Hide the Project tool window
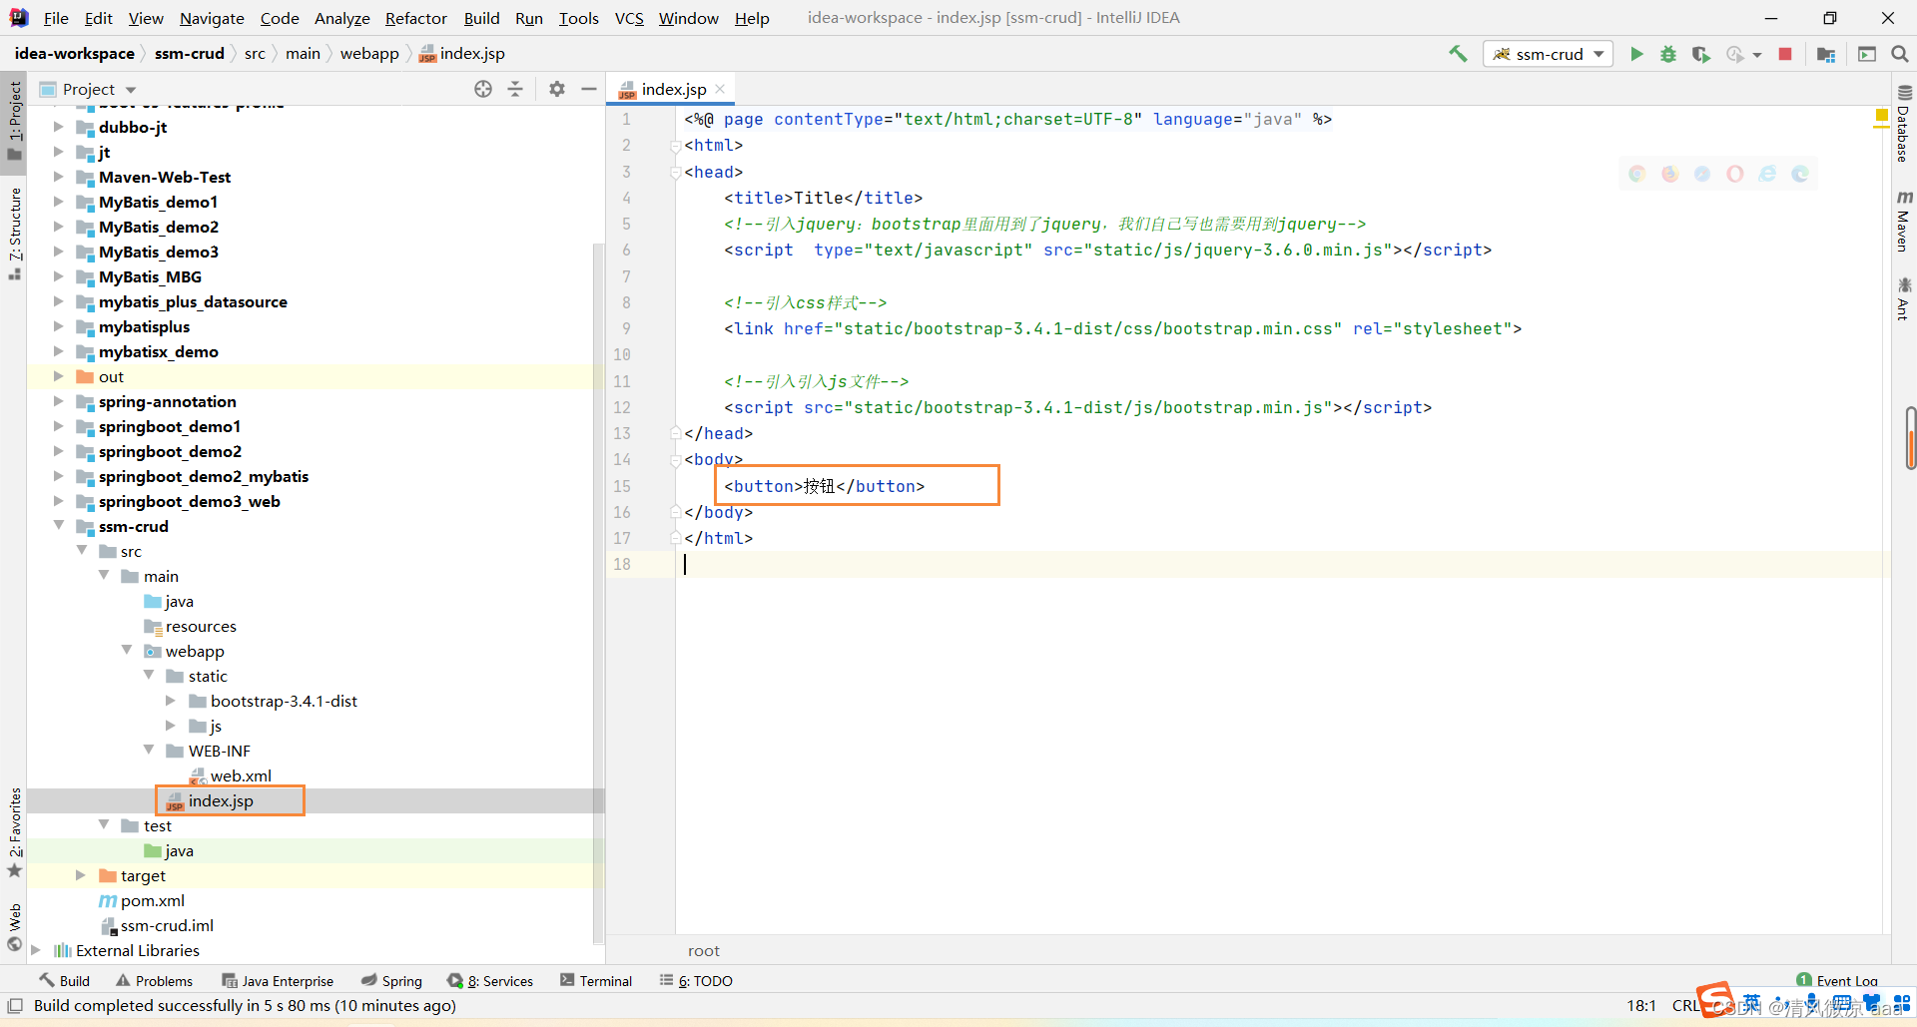This screenshot has height=1027, width=1917. [589, 89]
